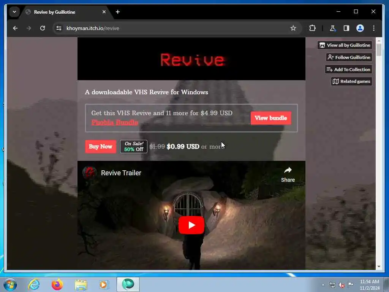Open Chrome Labs flask icon
Screen dimensions: 389x292
tap(332, 28)
